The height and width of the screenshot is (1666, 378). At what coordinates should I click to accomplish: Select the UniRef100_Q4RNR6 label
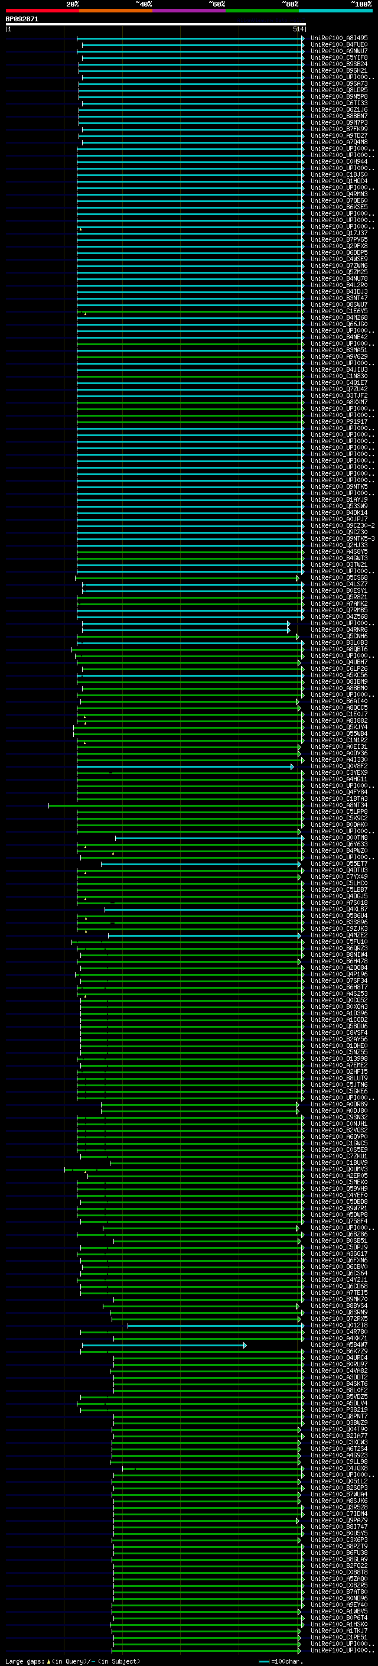pyautogui.click(x=339, y=630)
